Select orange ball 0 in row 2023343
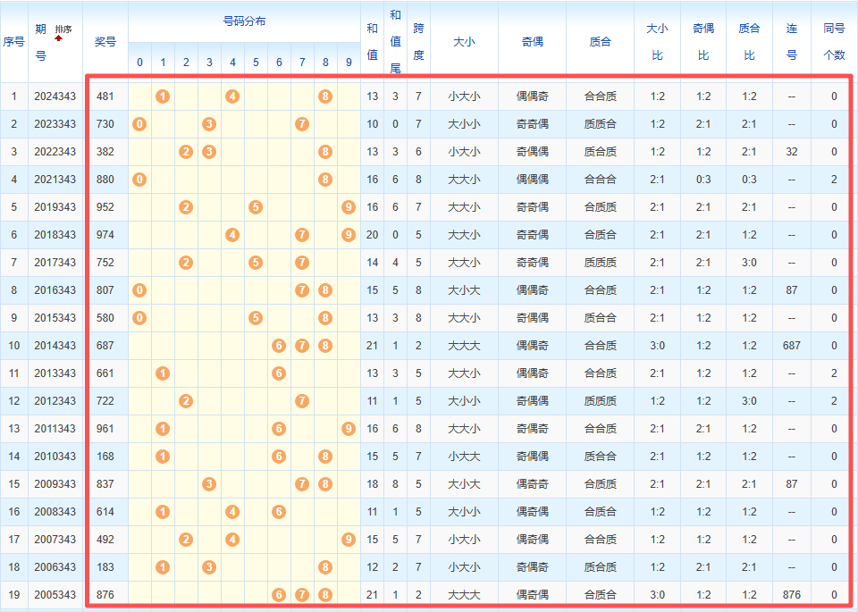This screenshot has height=612, width=858. pos(139,124)
